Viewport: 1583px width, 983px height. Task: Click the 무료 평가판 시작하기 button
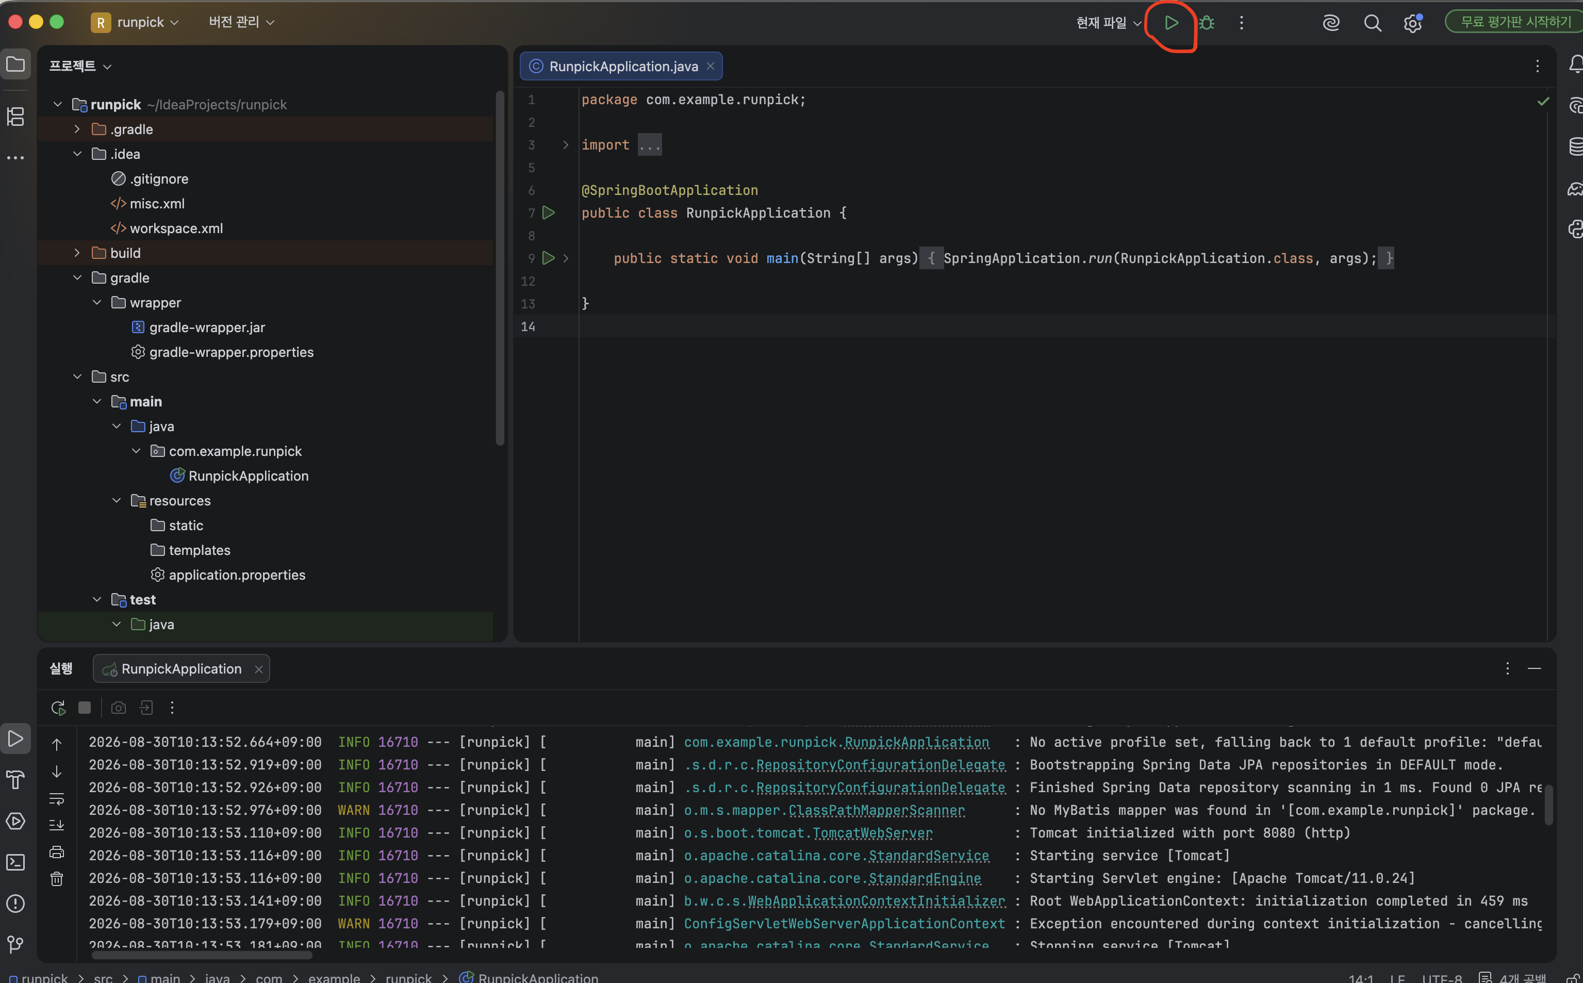[1514, 22]
